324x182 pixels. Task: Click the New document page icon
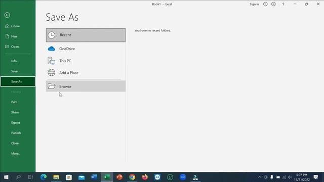(x=7, y=36)
